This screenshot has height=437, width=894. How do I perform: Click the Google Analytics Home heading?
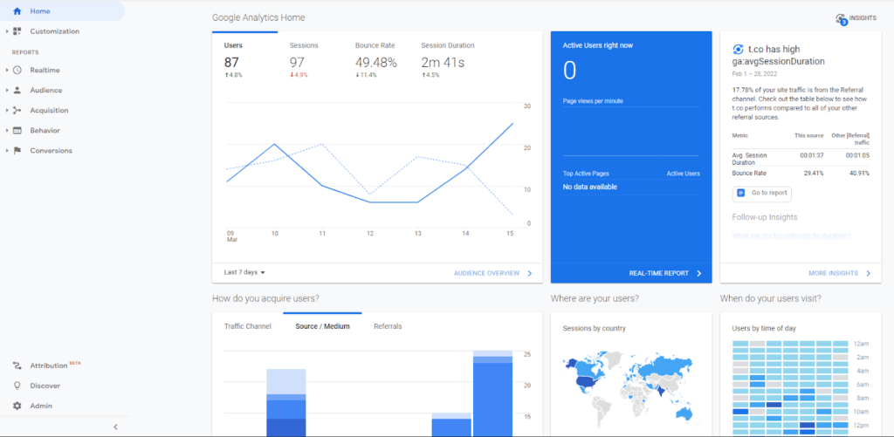tap(258, 17)
